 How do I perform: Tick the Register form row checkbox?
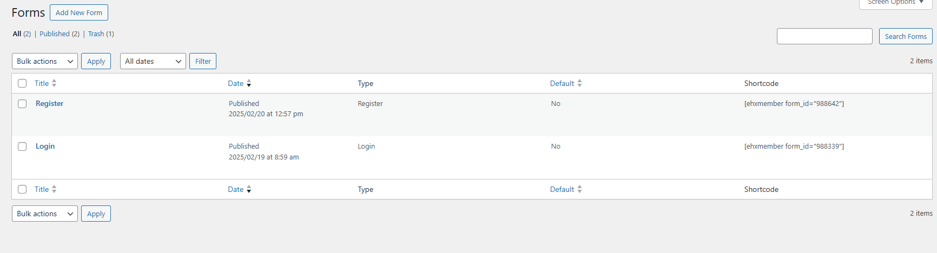click(x=22, y=104)
